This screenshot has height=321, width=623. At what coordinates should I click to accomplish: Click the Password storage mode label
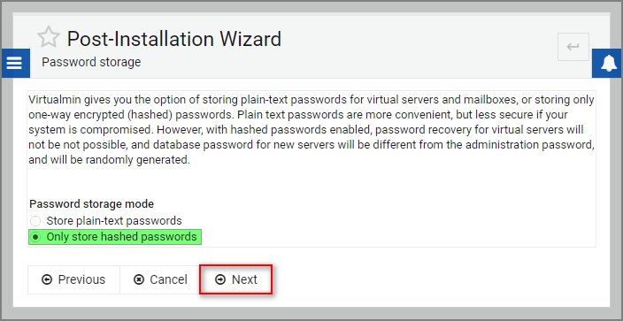coord(92,204)
